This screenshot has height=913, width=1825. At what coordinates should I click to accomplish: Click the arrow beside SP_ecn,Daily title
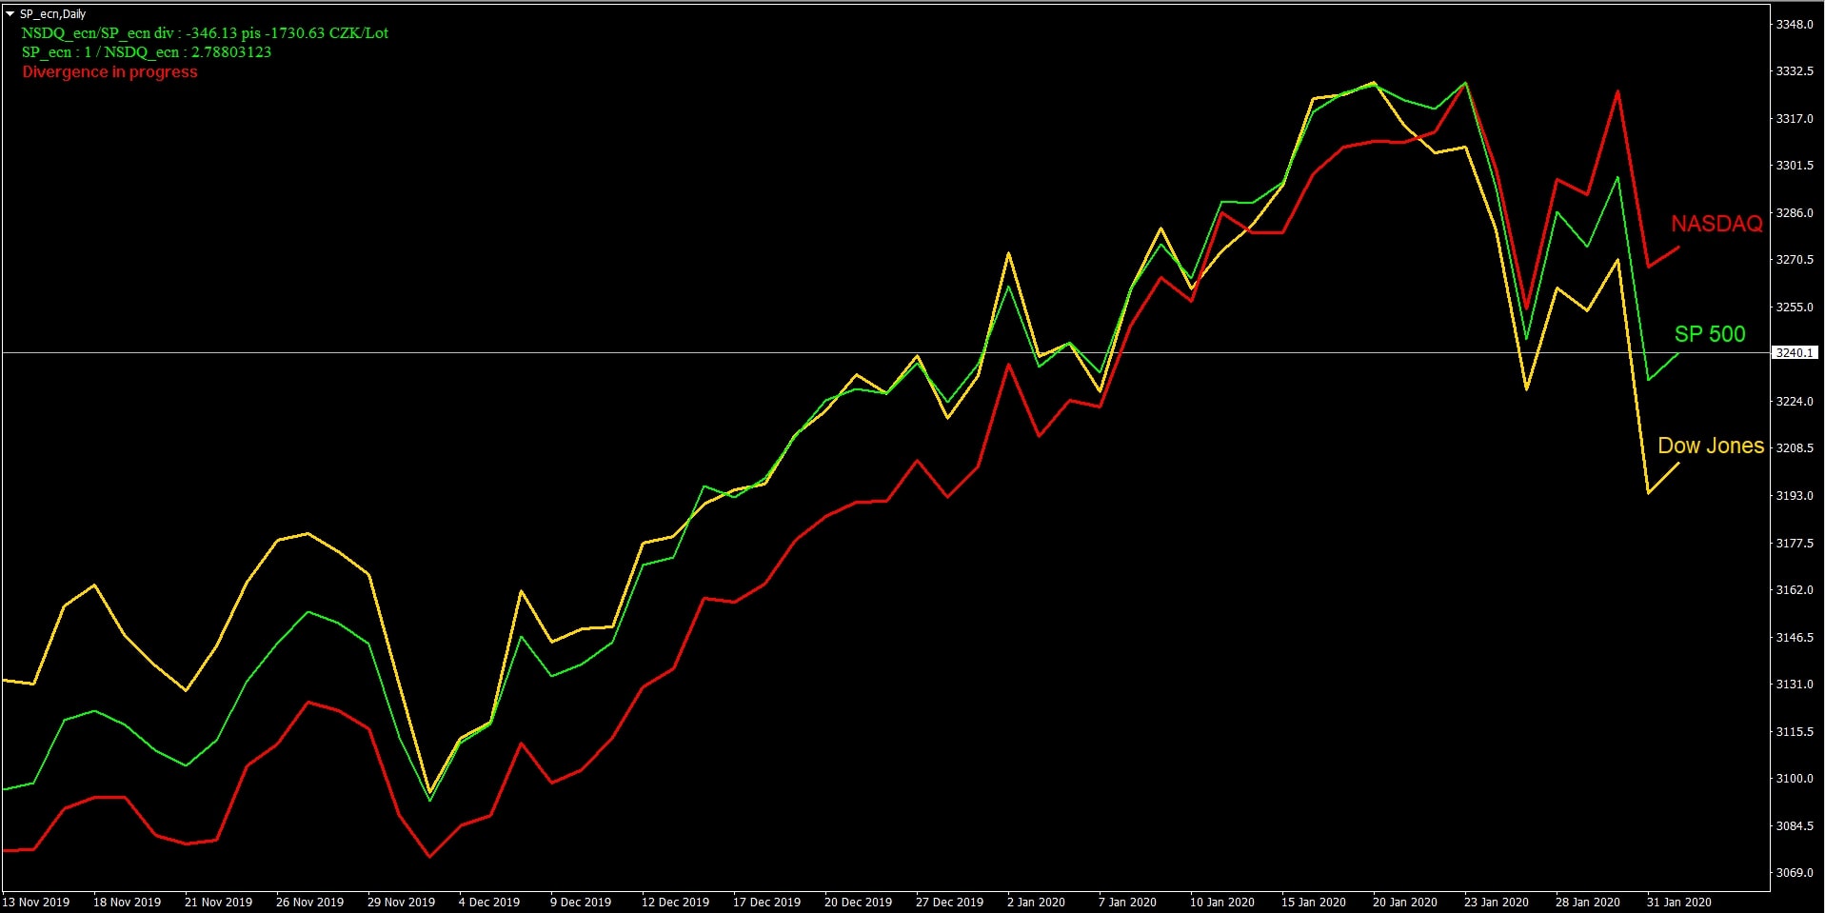coord(10,14)
